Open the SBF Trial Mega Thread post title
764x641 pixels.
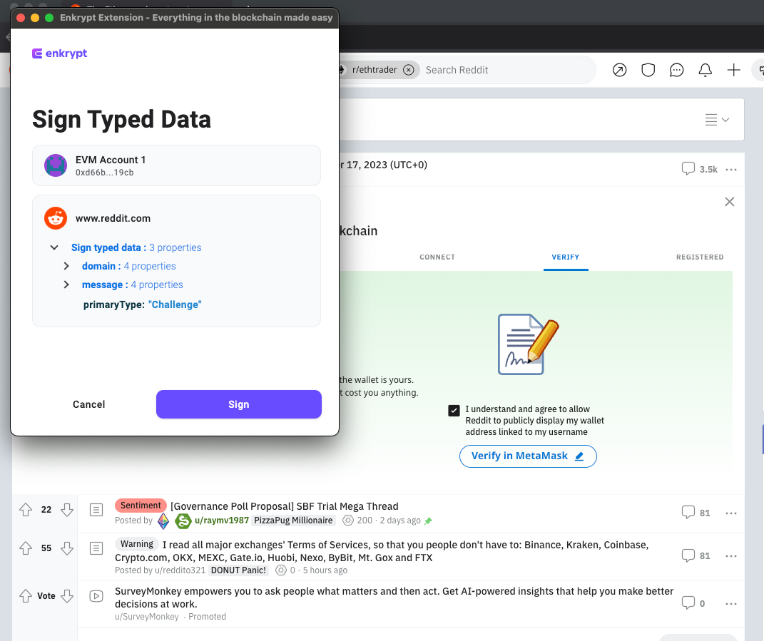[x=285, y=506]
